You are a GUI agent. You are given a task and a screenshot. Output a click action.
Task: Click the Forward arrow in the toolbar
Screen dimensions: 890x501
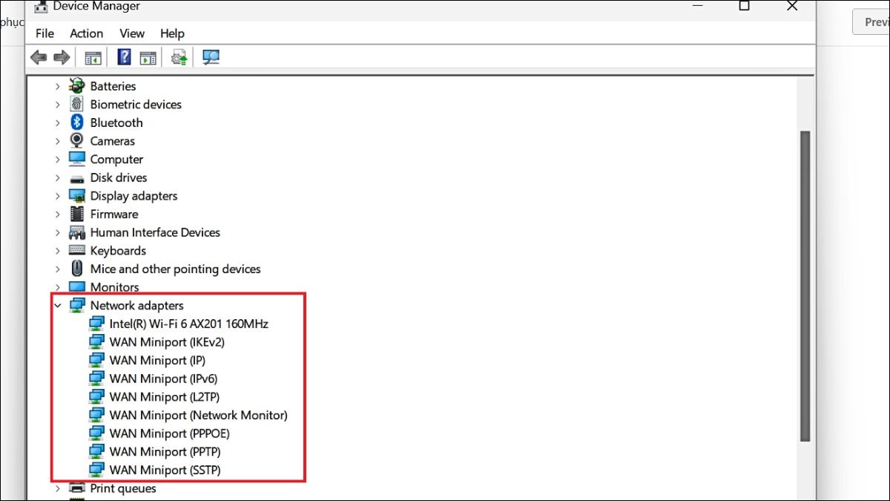[62, 57]
